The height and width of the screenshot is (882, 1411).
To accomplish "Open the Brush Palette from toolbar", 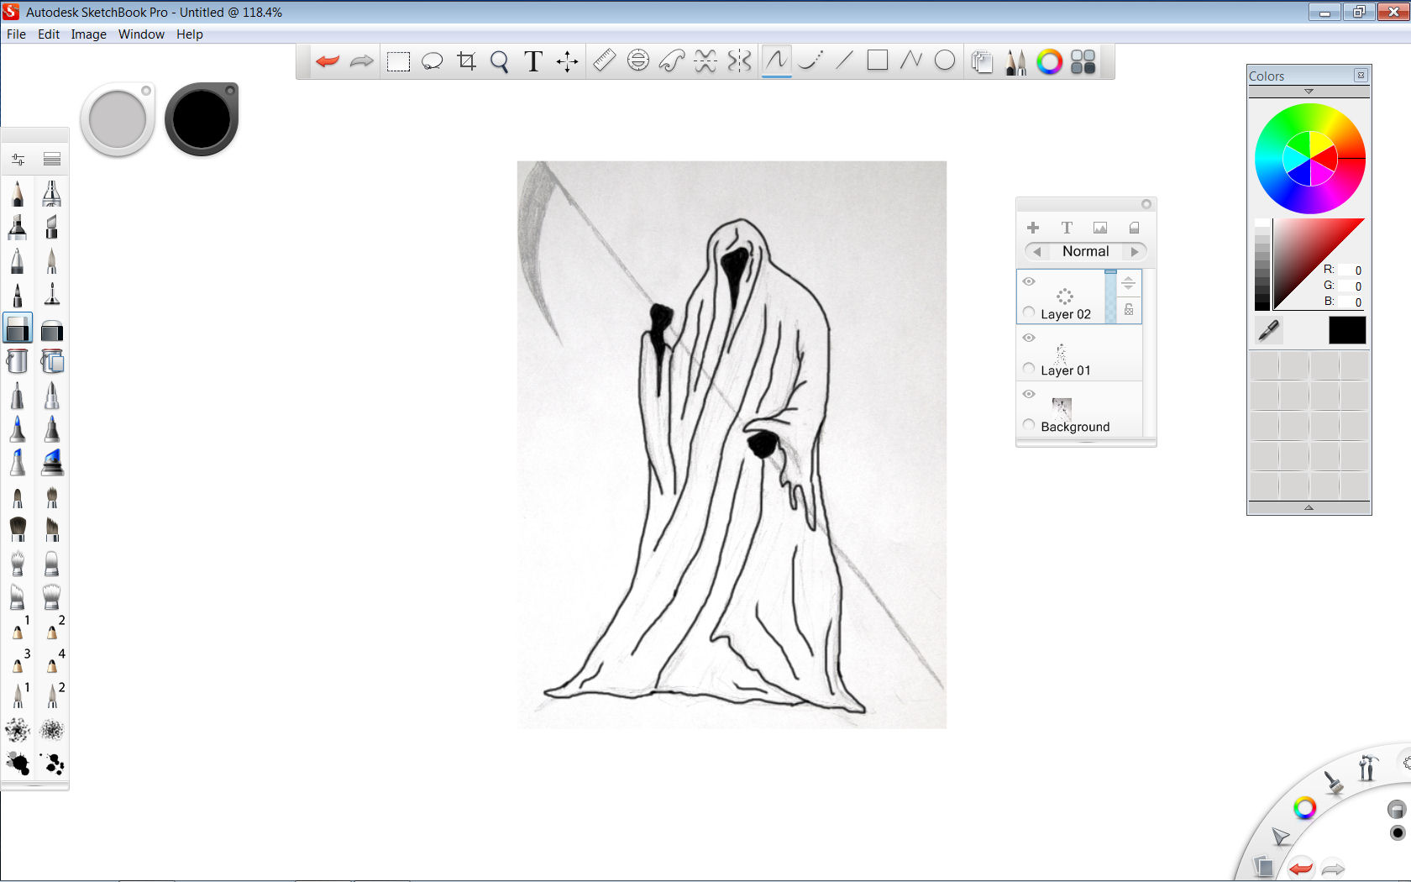I will [1015, 62].
